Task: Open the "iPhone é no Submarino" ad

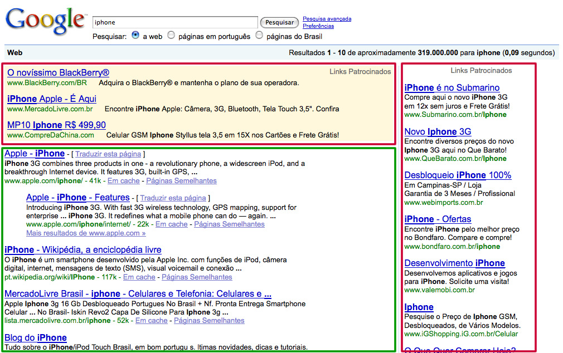Action: click(452, 88)
